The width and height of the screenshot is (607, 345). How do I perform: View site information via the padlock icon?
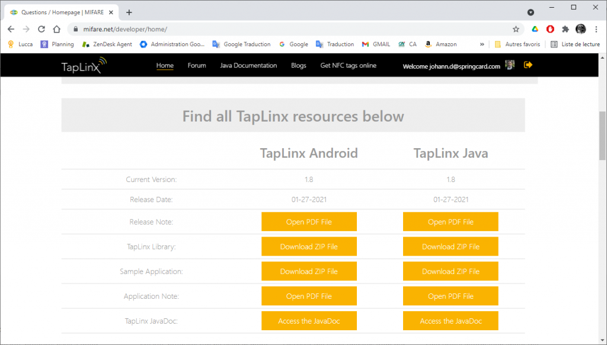tap(75, 29)
